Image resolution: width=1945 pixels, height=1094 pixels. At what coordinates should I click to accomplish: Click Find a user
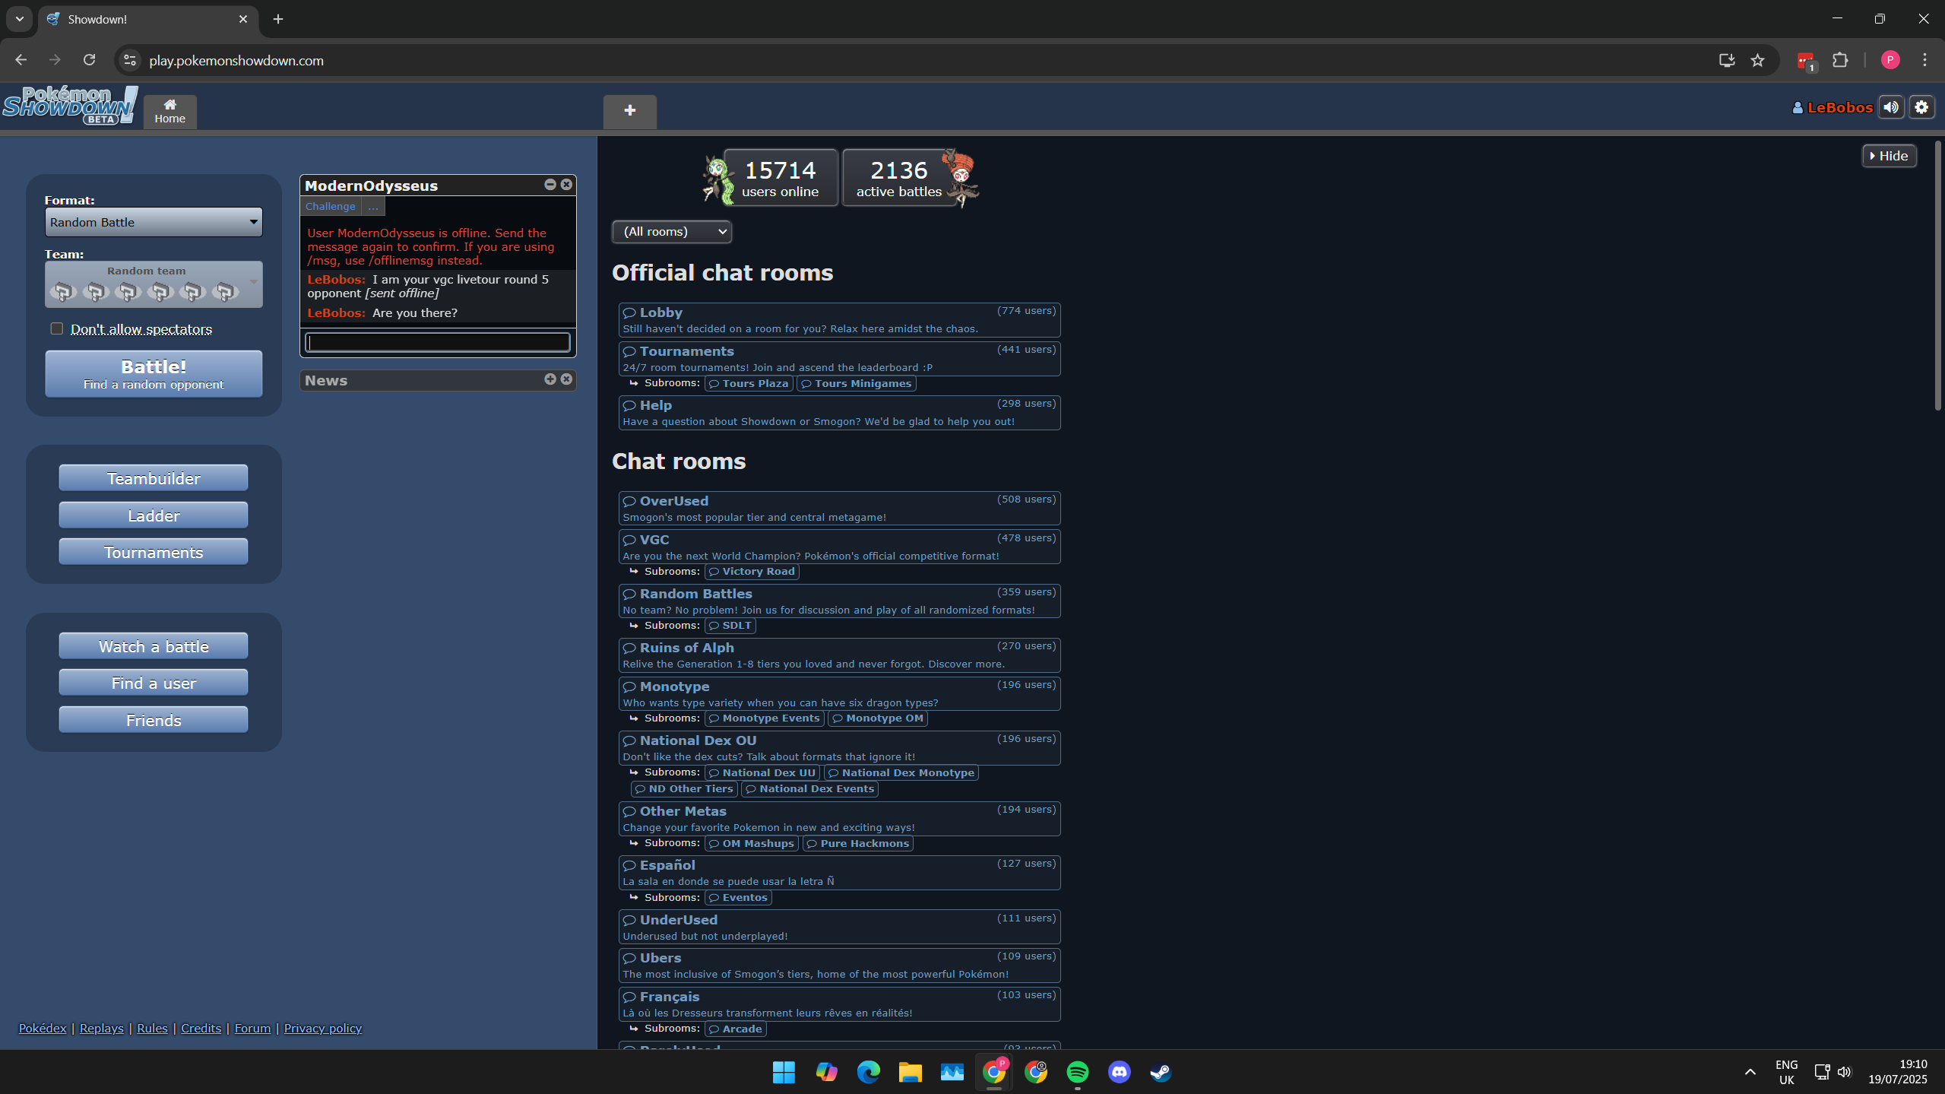tap(154, 683)
